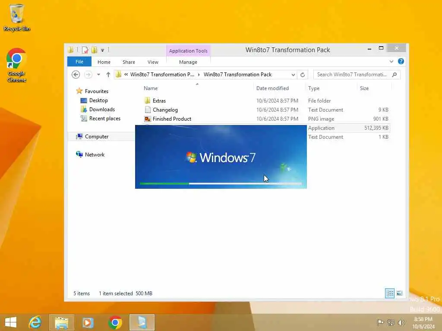Launch Chrome from the taskbar
442x331 pixels.
tap(115, 322)
